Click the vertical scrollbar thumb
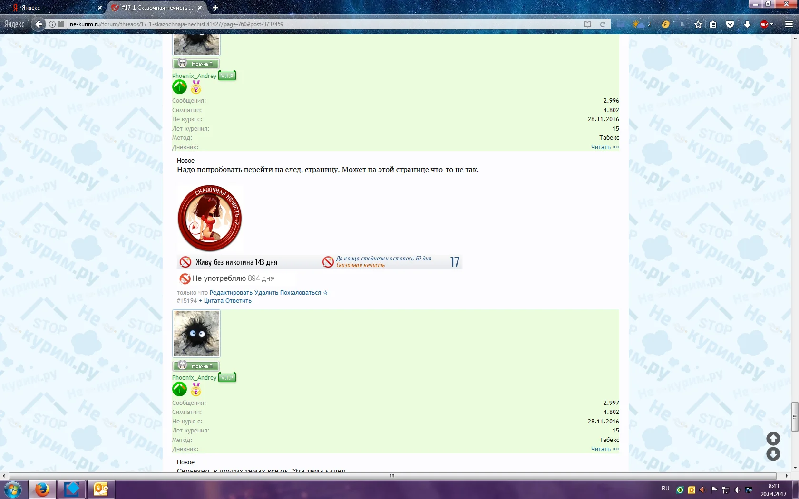 (x=795, y=417)
